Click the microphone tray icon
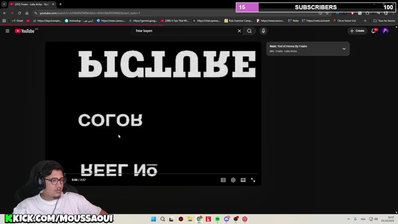This screenshot has height=224, width=398. tap(355, 219)
